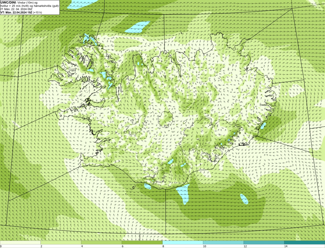Select the 2–4 light green legend segment
The width and height of the screenshot is (325, 248).
click(x=61, y=242)
